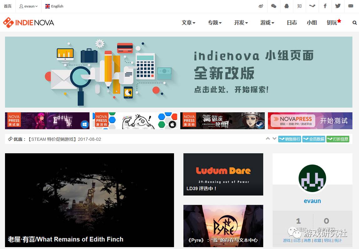Switch language to English
Viewport: 359px width, 249px height.
pyautogui.click(x=54, y=6)
